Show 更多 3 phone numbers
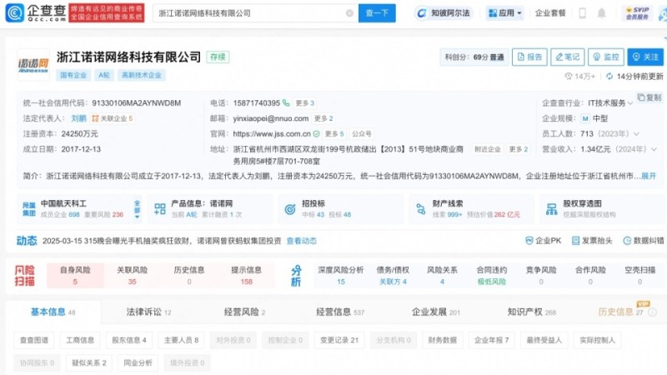 (x=305, y=103)
